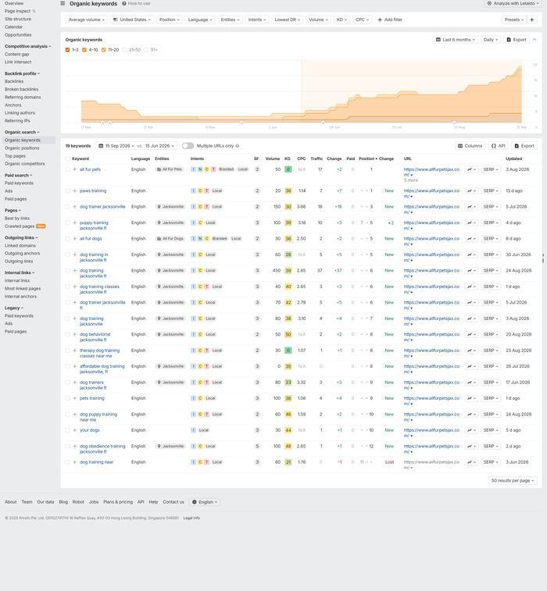Check the all fur pets row checkbox

tap(67, 169)
